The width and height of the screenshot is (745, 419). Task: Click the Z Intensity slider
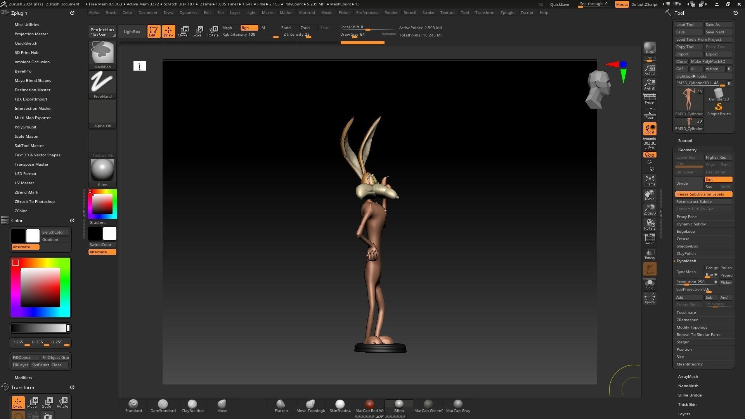tap(309, 35)
